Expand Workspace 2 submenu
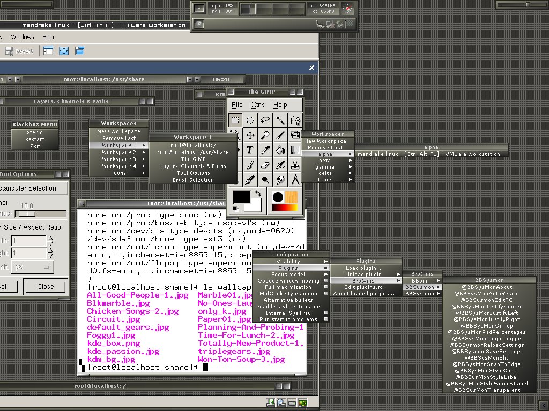 (118, 153)
